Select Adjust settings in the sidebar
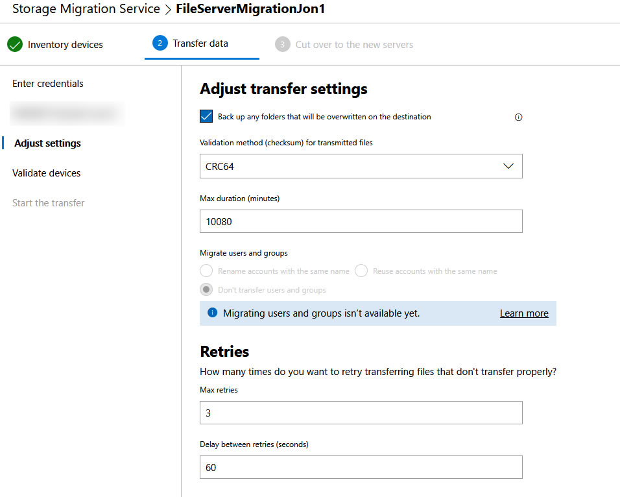 pos(47,143)
